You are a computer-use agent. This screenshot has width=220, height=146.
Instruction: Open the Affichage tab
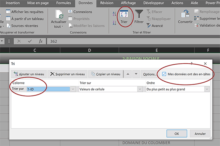click(128, 3)
